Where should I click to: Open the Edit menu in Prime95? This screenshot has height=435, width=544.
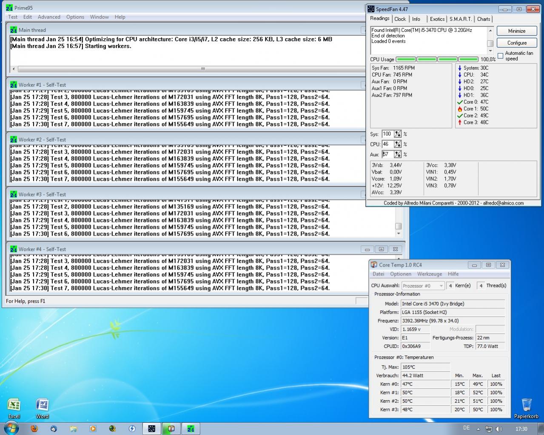point(28,17)
